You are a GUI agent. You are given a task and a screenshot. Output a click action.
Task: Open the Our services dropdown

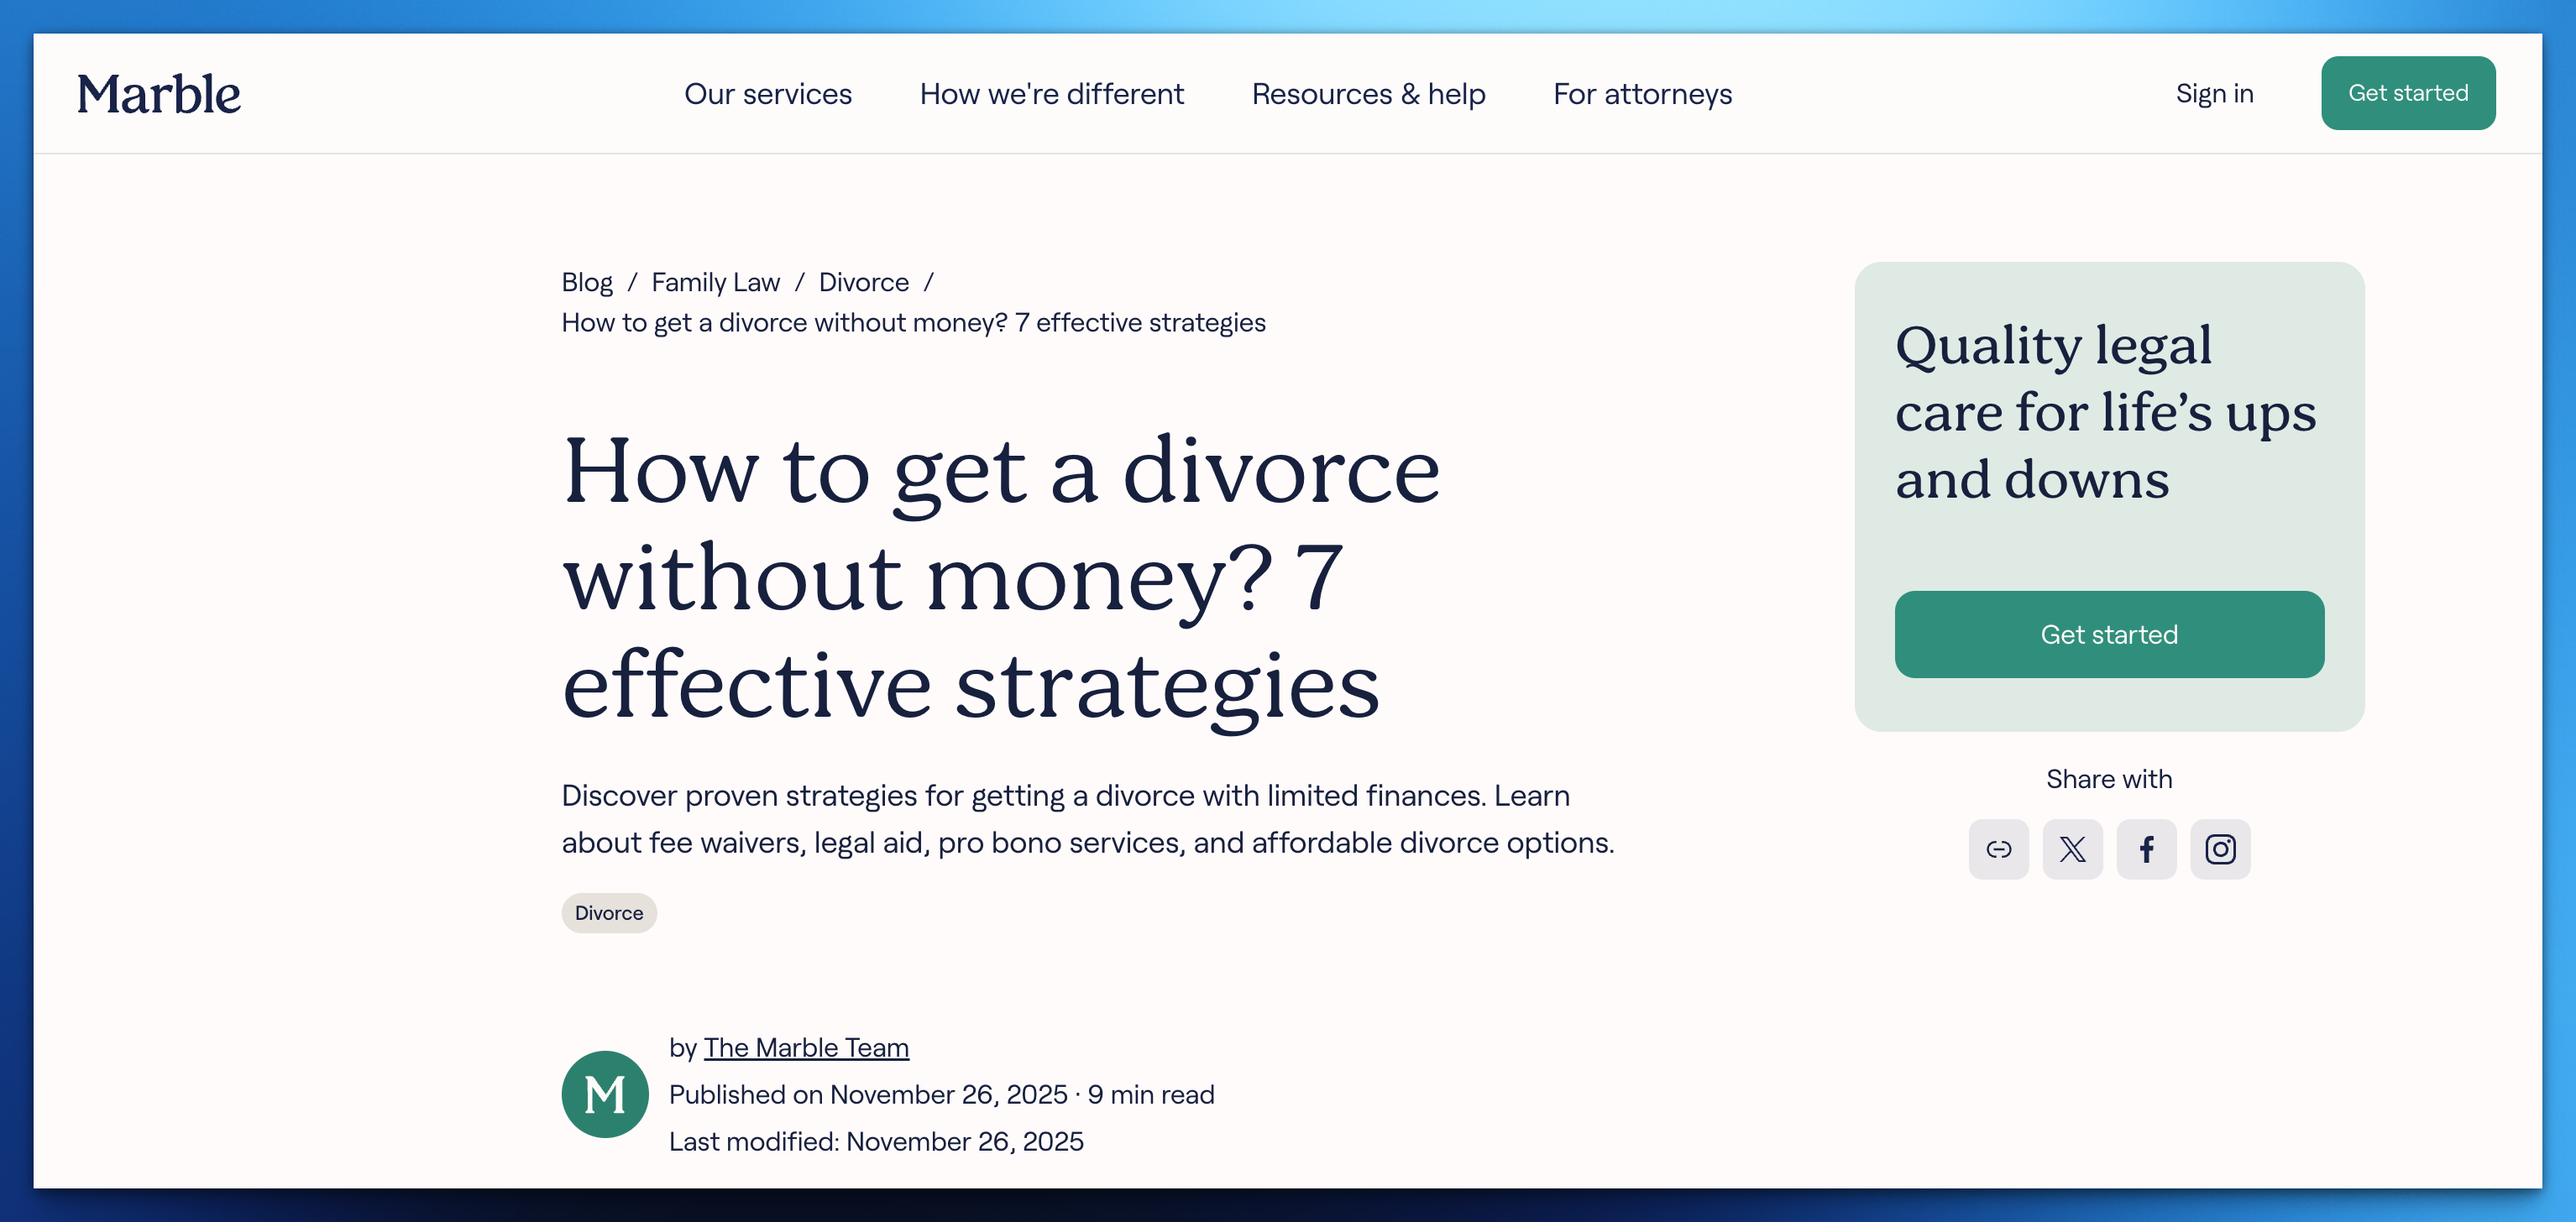(x=768, y=93)
